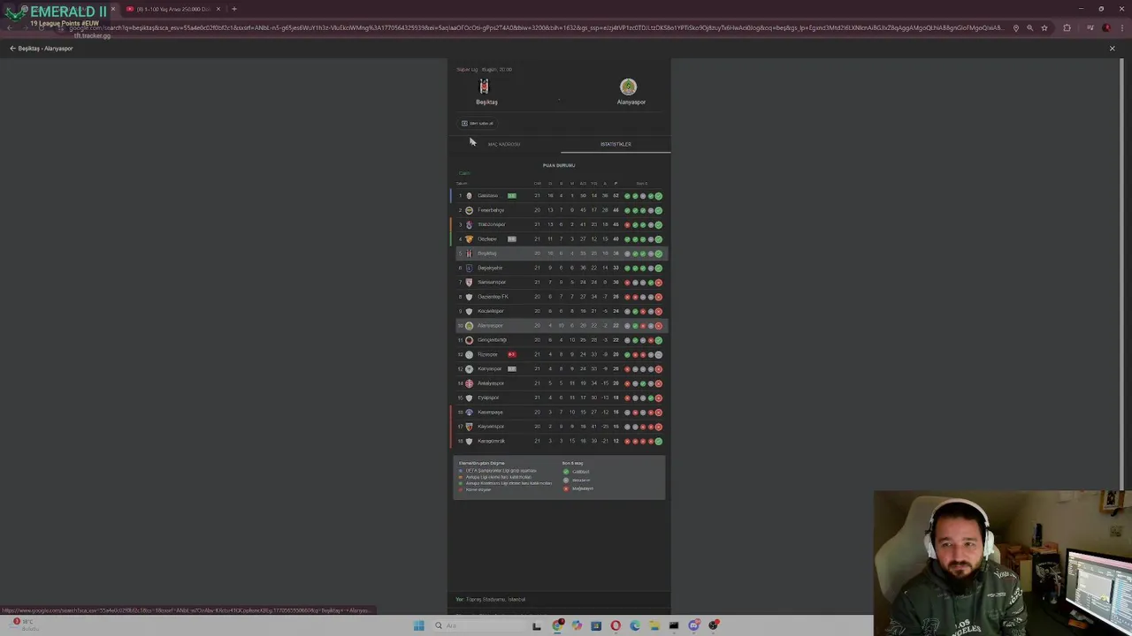1132x636 pixels.
Task: Close the '1-100 Yaş Arası' browser tab
Action: (x=218, y=9)
